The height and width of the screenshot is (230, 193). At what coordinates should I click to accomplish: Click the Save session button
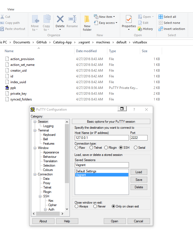tap(139, 180)
